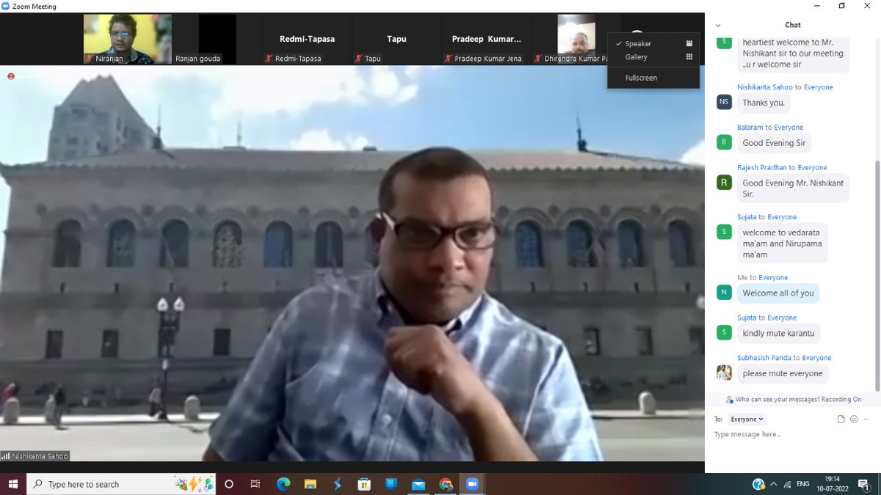Image resolution: width=881 pixels, height=495 pixels.
Task: Select Ranjan gouda's participant tile
Action: tap(217, 39)
